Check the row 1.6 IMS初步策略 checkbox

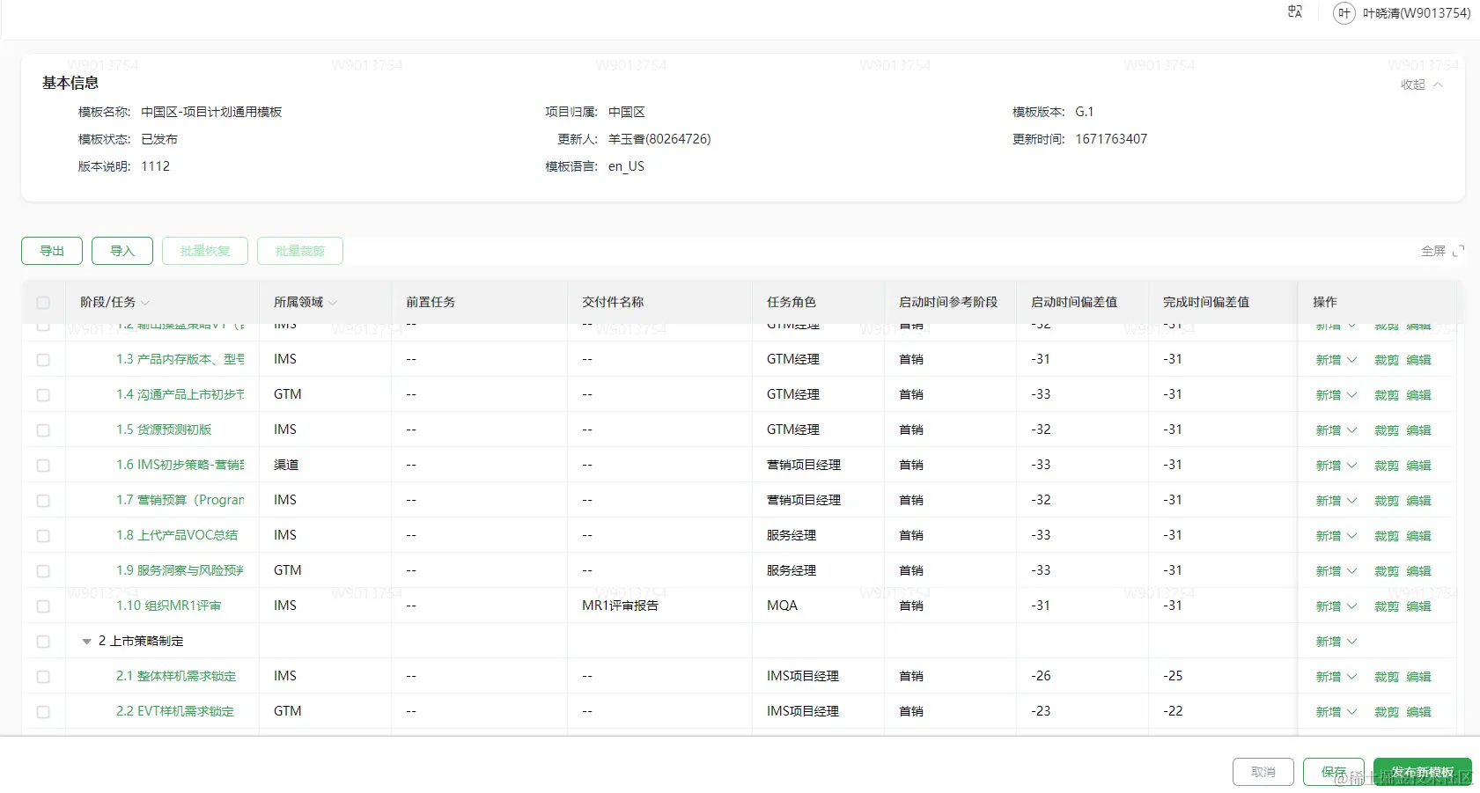43,466
